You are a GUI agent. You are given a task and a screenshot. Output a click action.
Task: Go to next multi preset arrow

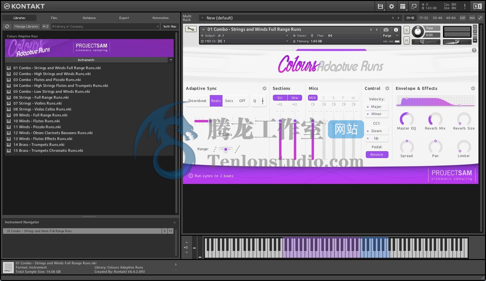pyautogui.click(x=399, y=18)
